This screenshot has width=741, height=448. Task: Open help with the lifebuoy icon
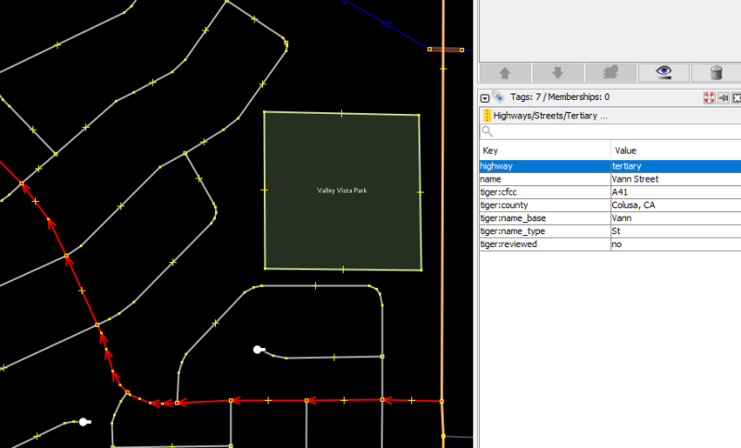point(709,98)
